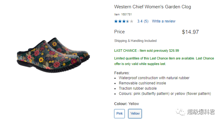Click the LAST CHANCE previously $26.99 notice
Image resolution: width=222 pixels, height=122 pixels.
[147, 51]
